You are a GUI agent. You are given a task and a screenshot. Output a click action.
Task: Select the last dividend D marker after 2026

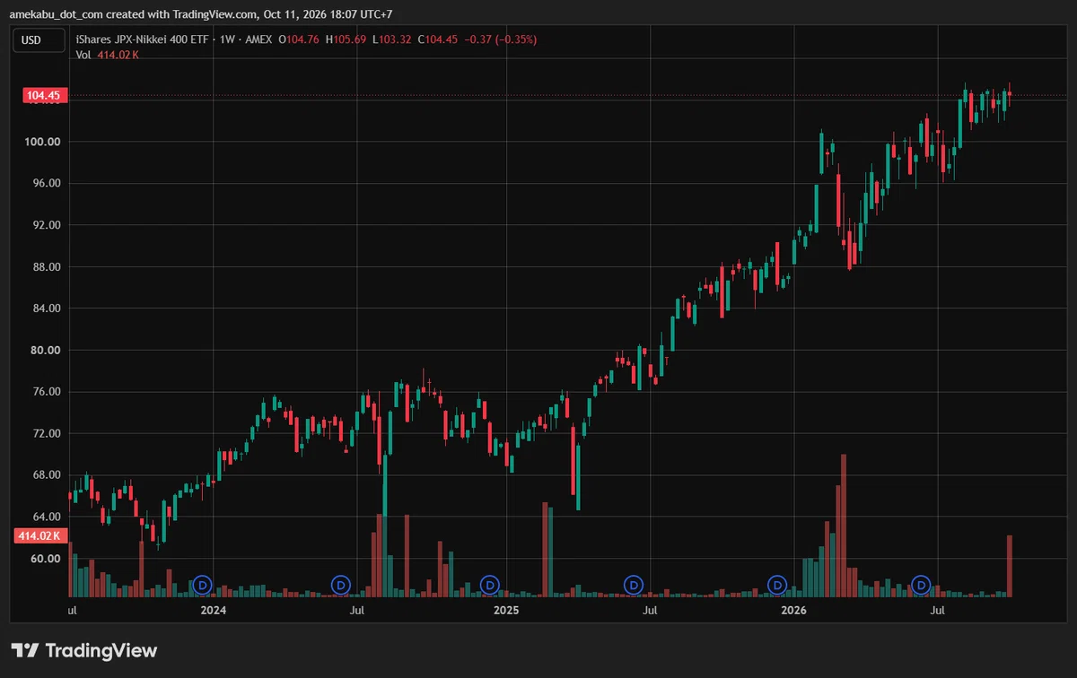pyautogui.click(x=921, y=585)
